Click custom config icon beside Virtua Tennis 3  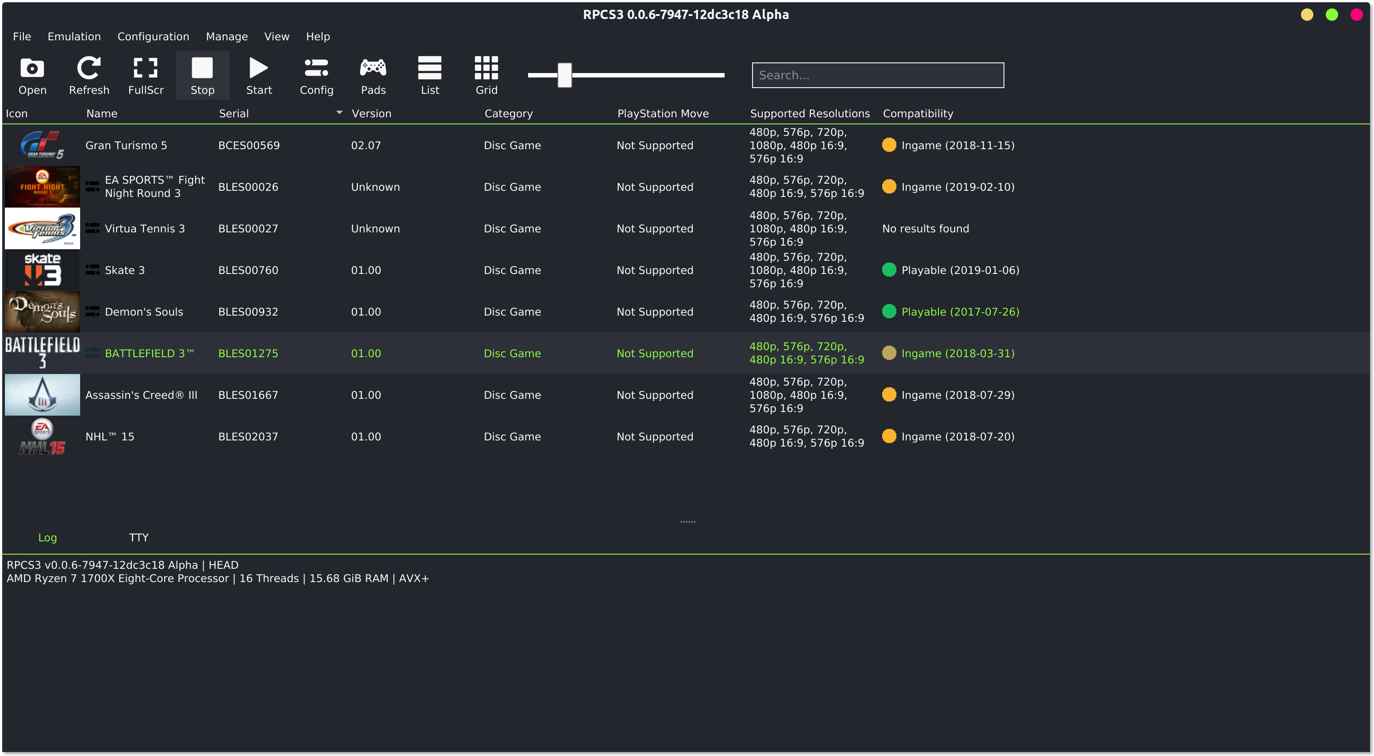[92, 228]
